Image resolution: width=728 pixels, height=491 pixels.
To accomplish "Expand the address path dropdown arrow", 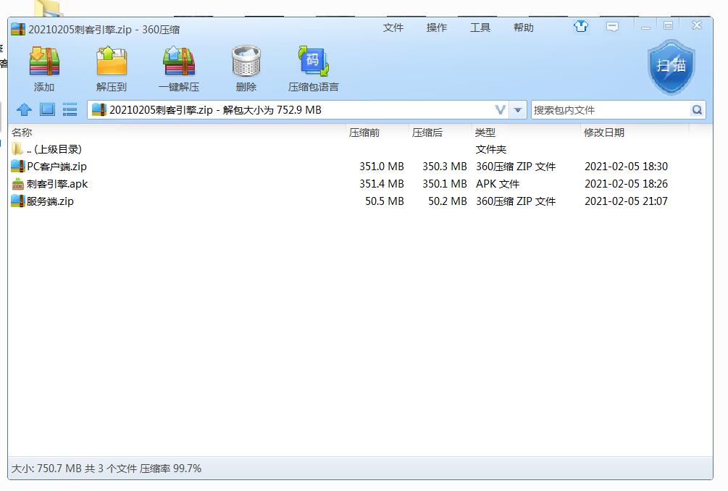I will 518,110.
